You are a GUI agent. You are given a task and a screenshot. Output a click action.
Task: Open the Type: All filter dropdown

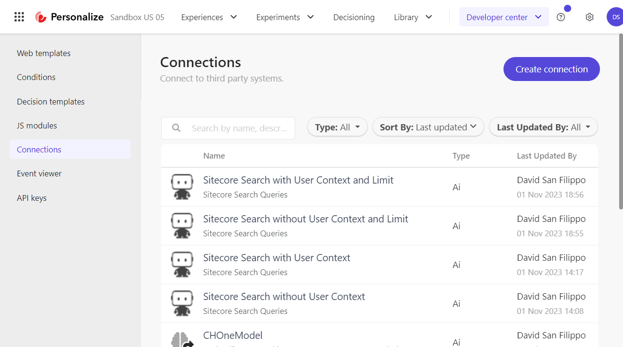(x=337, y=127)
